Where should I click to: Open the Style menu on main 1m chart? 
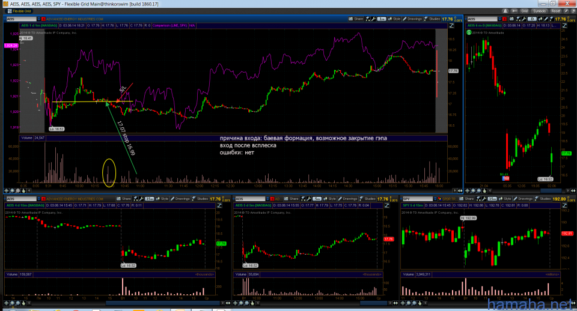(x=394, y=19)
